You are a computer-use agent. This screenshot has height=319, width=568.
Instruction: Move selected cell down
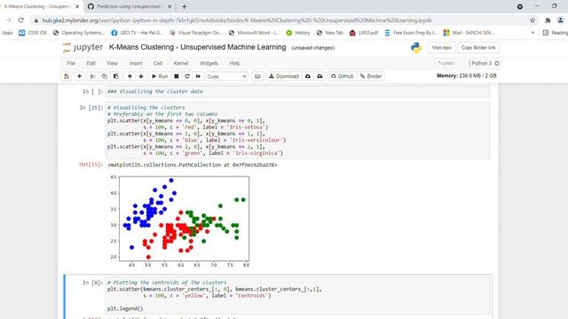click(141, 76)
